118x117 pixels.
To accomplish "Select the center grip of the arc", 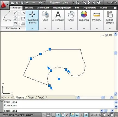I will coord(59,79).
